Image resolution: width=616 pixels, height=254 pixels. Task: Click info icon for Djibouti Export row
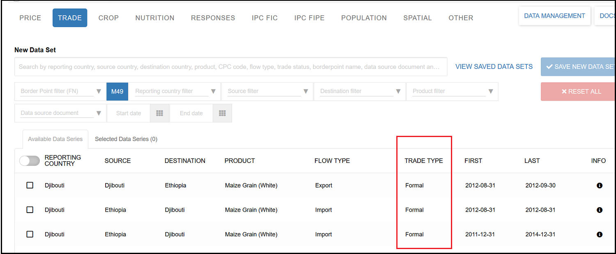[599, 185]
